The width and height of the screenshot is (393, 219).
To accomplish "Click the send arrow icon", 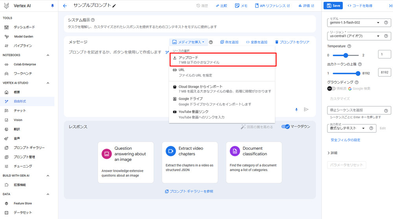I will click(306, 109).
